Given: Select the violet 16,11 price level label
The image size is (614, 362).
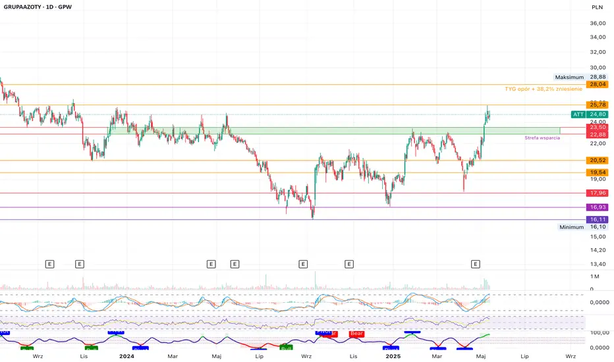Looking at the screenshot, I should pos(597,220).
